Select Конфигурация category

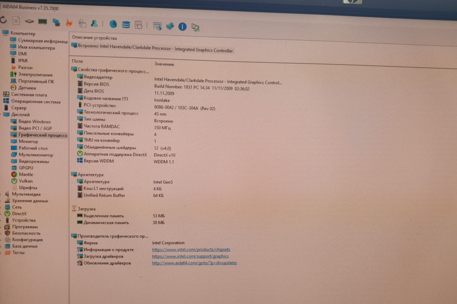coord(24,240)
